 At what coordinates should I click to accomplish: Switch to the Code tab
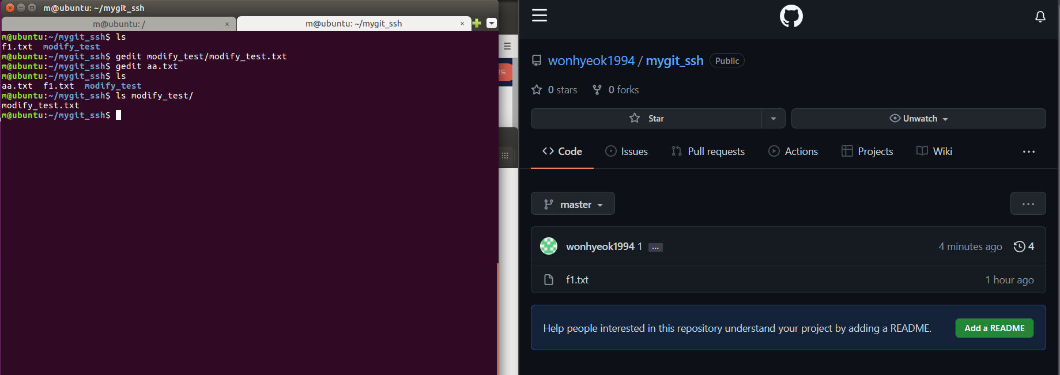pos(562,151)
